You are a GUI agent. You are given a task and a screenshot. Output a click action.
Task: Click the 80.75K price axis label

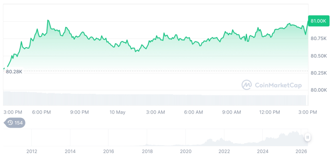point(319,39)
